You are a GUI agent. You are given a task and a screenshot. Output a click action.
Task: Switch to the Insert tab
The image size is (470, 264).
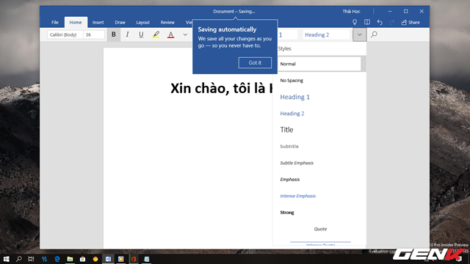point(98,22)
